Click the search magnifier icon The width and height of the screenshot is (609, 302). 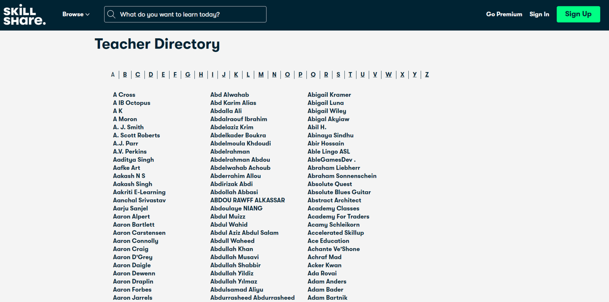point(111,14)
